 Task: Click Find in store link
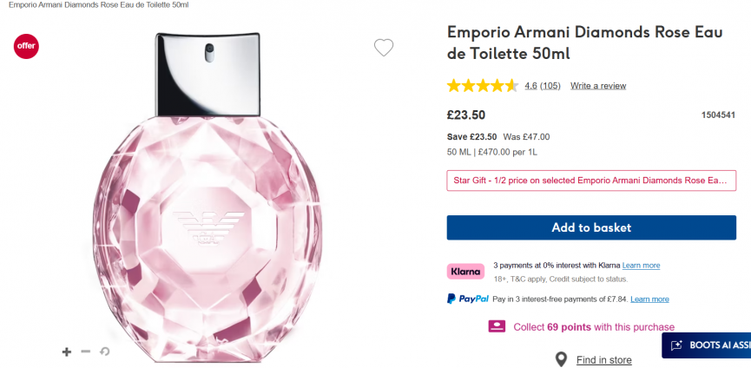click(x=603, y=359)
